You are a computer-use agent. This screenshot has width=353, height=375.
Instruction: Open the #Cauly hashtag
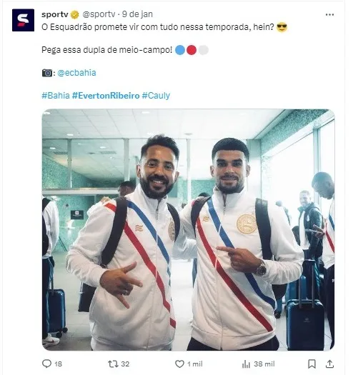point(156,96)
